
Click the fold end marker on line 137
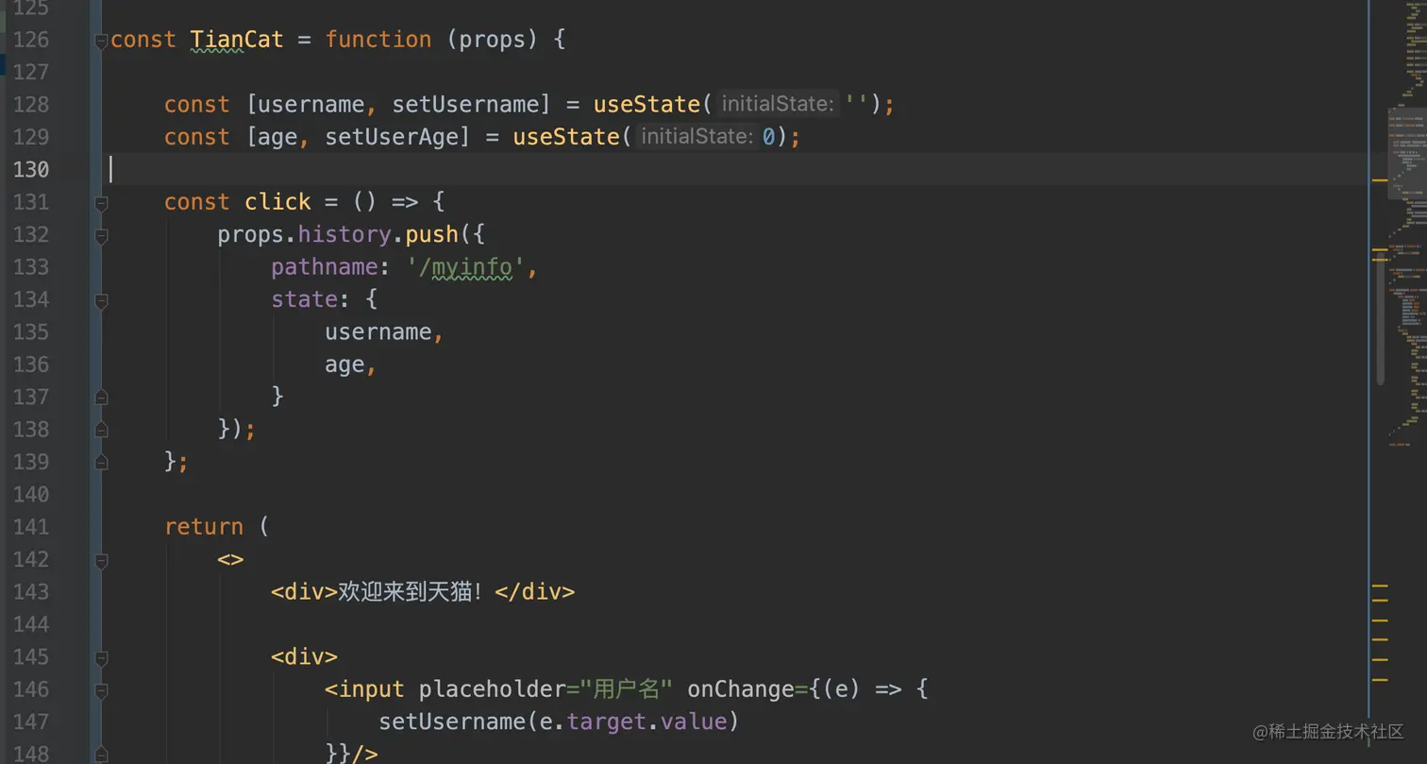101,398
